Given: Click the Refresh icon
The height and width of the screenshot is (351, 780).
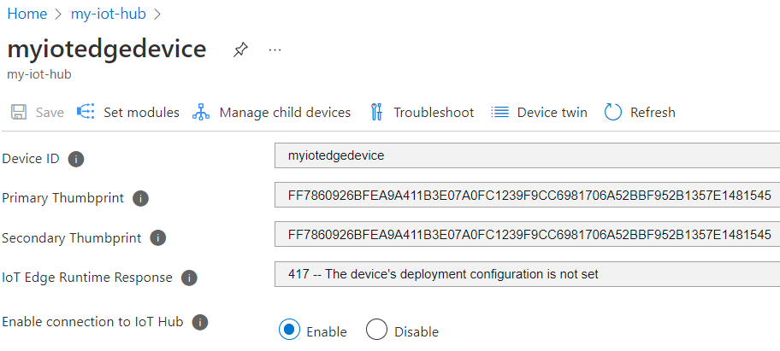Looking at the screenshot, I should (x=612, y=112).
